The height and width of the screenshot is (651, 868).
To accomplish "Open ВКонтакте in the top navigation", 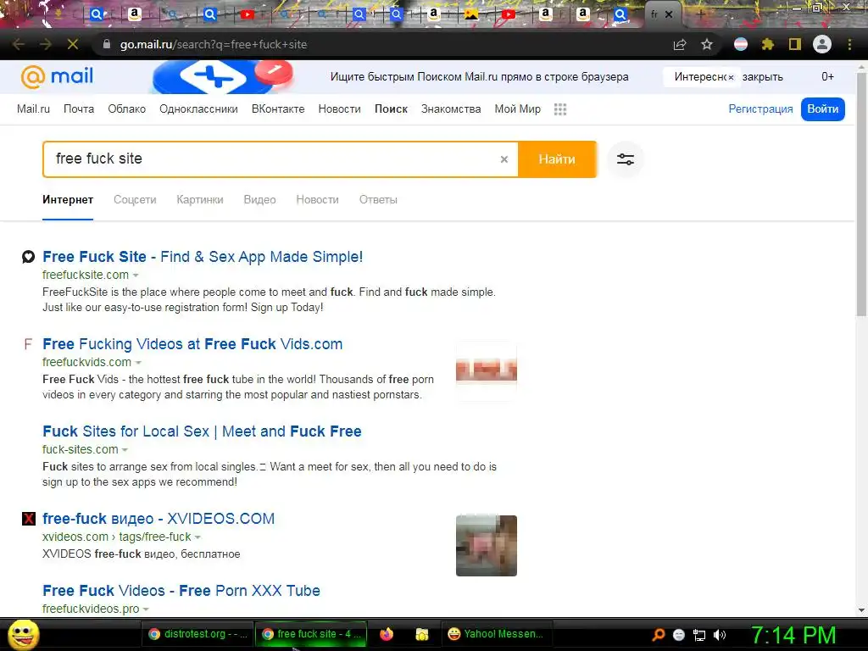I will coord(278,109).
